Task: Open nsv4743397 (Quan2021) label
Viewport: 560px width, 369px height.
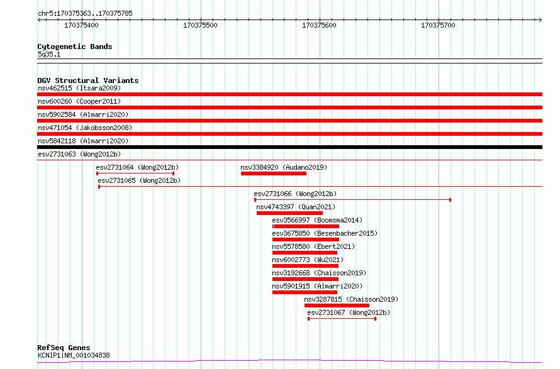Action: (296, 207)
